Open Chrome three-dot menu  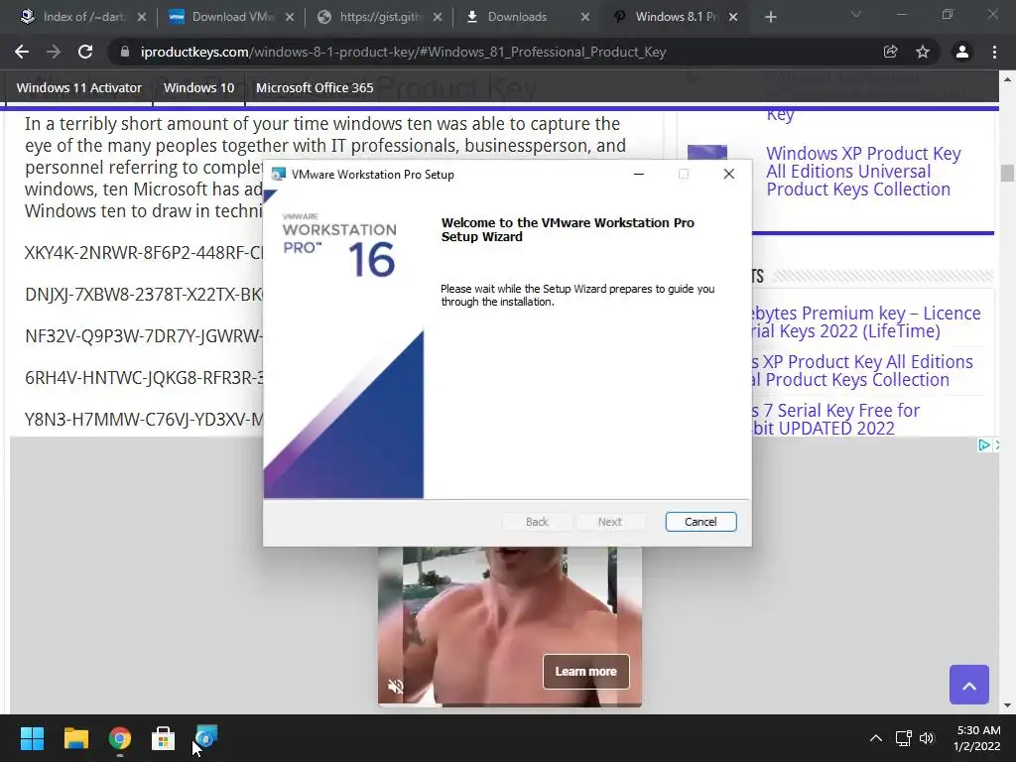click(x=994, y=52)
